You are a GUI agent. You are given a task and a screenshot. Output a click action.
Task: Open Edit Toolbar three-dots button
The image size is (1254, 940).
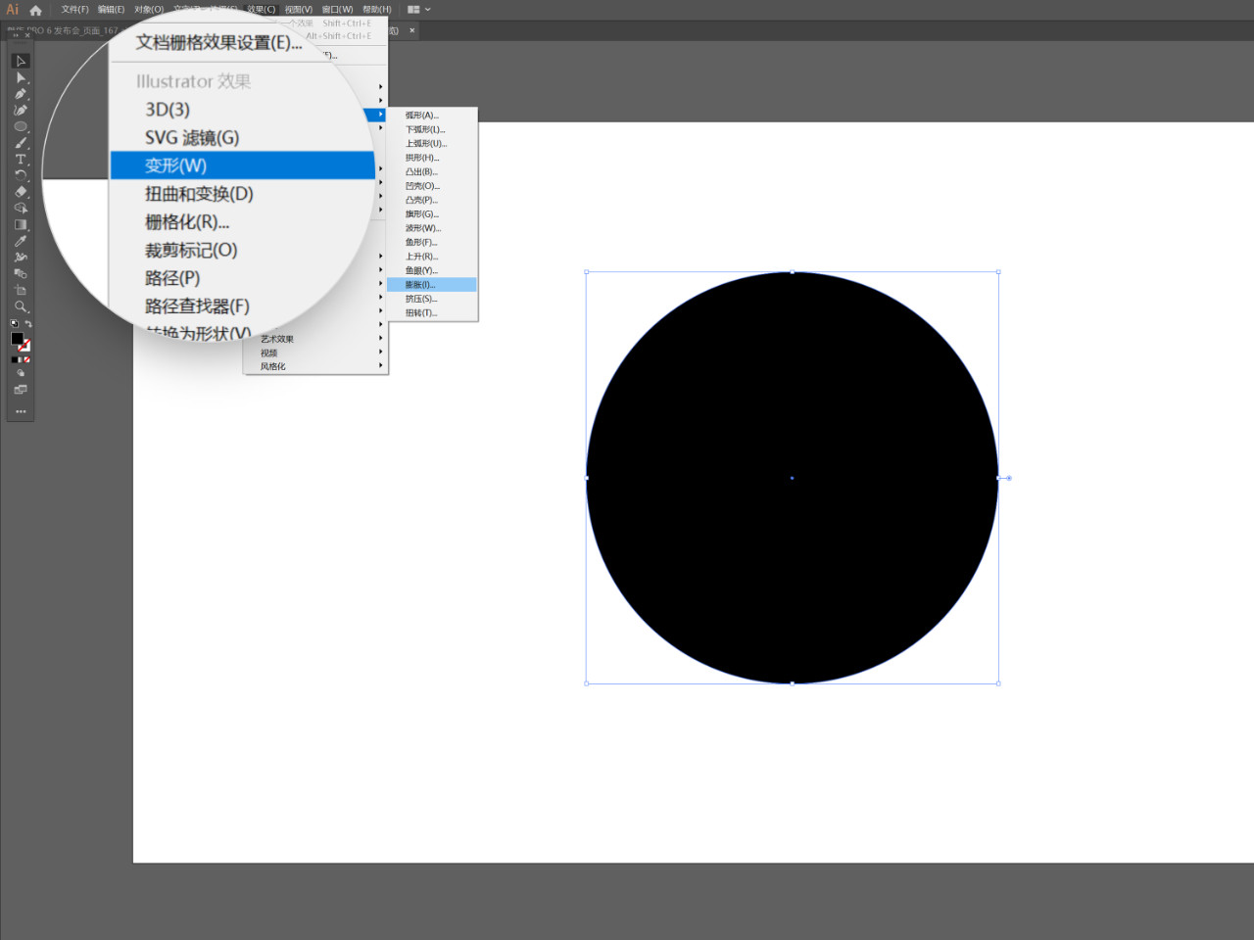tap(21, 411)
